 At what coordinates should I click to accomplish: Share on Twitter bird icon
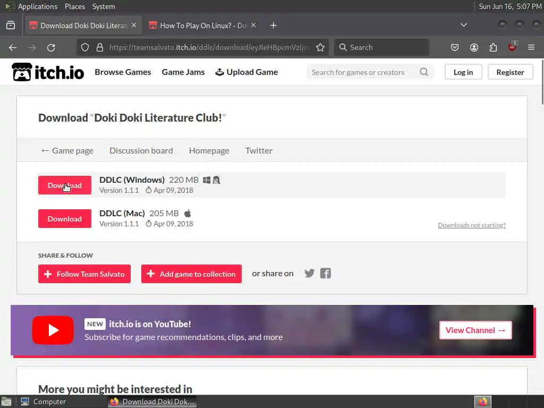coord(309,274)
